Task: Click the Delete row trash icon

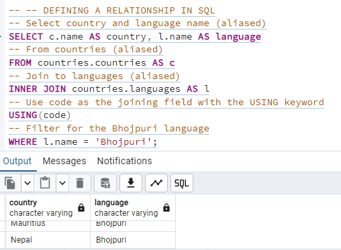Action: click(x=80, y=183)
